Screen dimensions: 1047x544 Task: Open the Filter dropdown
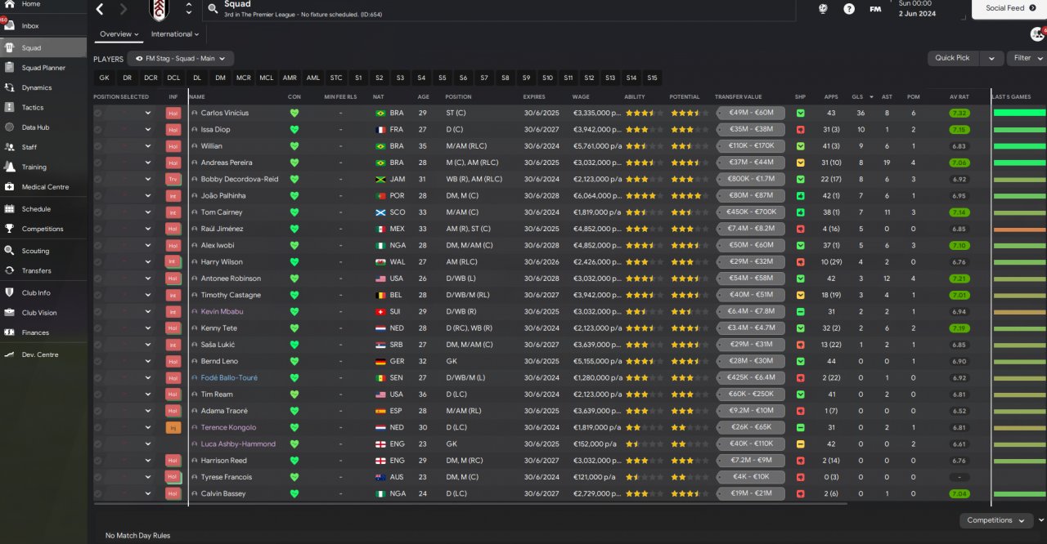tap(1027, 58)
